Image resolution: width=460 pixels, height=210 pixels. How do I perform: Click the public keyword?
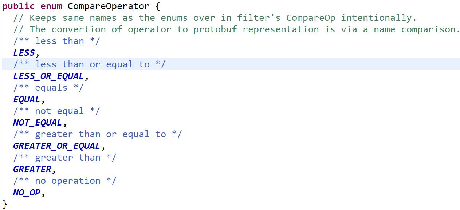pos(19,7)
